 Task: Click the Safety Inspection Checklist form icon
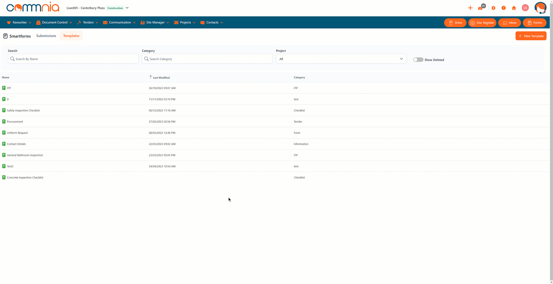[x=4, y=110]
